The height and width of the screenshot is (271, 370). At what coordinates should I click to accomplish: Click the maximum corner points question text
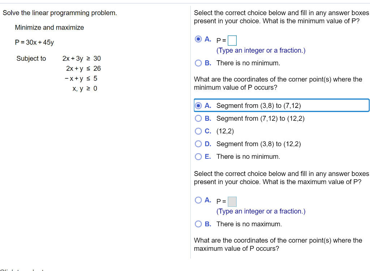pos(278,244)
